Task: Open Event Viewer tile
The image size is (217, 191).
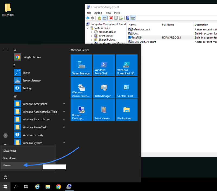Action: pos(104,110)
